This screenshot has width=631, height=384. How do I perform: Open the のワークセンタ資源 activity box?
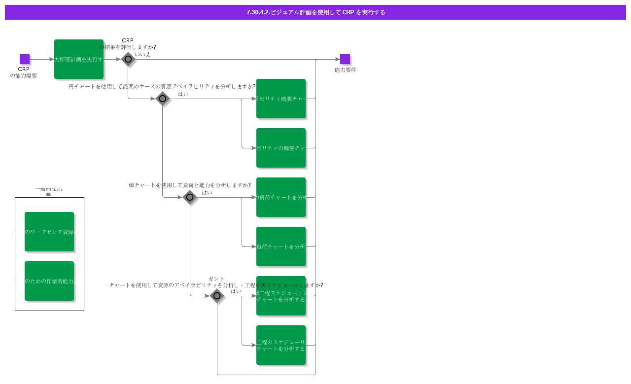point(49,232)
